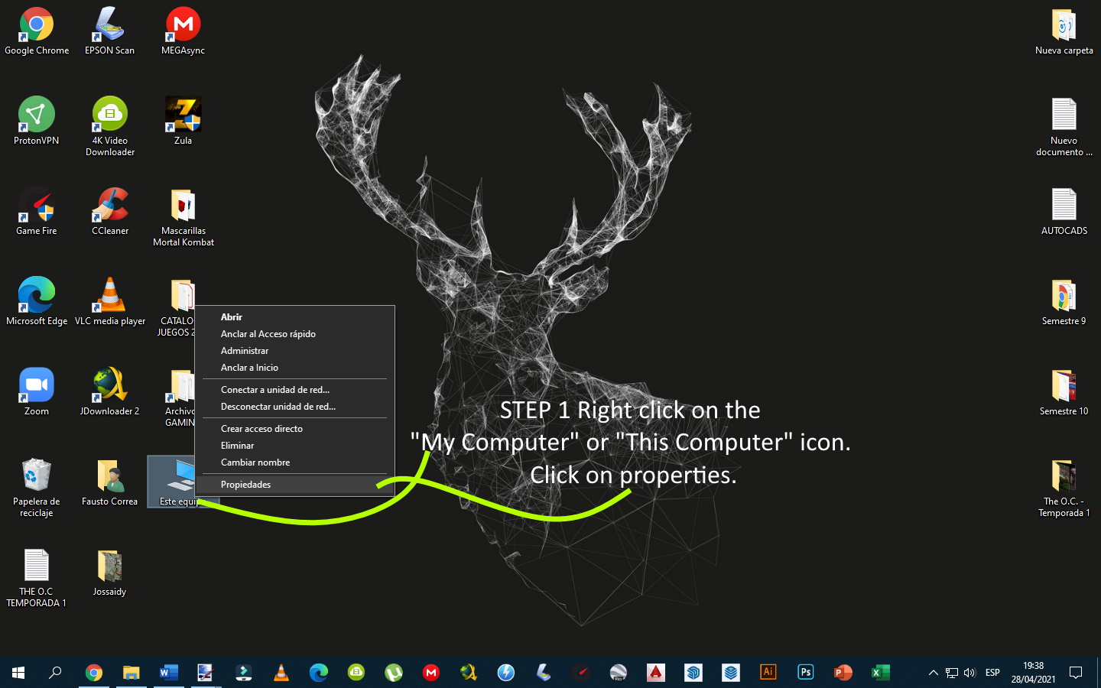Image resolution: width=1101 pixels, height=688 pixels.
Task: Choose Crear acceso directo
Action: pos(295,429)
